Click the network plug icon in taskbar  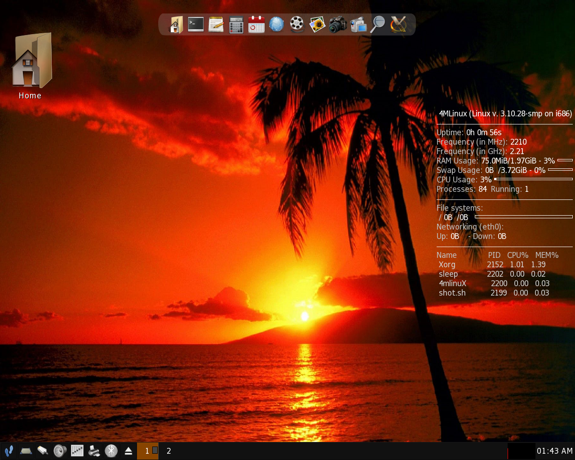[43, 451]
